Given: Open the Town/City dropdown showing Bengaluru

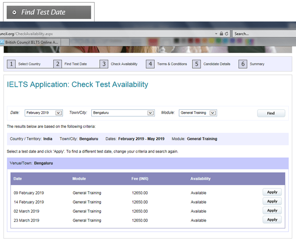Looking at the screenshot, I should point(123,113).
